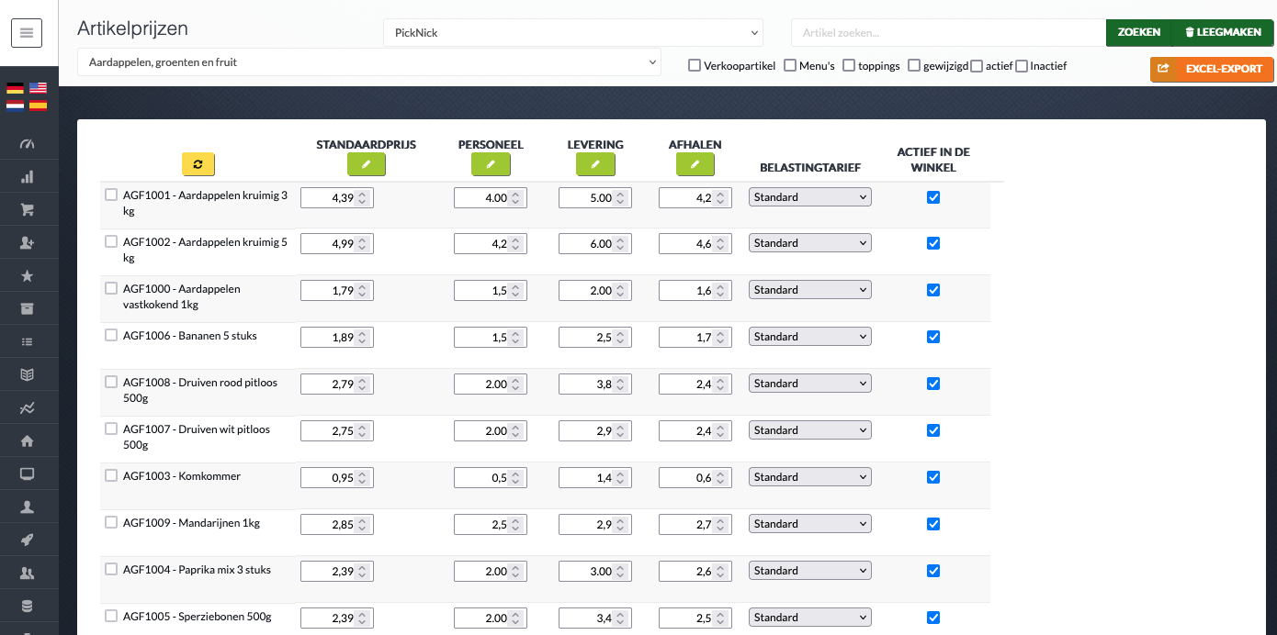Open the star sidebar icon
The width and height of the screenshot is (1277, 635).
[27, 276]
